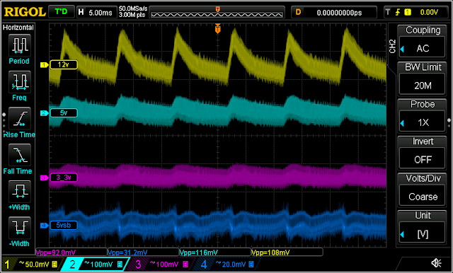The width and height of the screenshot is (453, 273).
Task: Click the yellow 12v channel label
Action: [64, 65]
